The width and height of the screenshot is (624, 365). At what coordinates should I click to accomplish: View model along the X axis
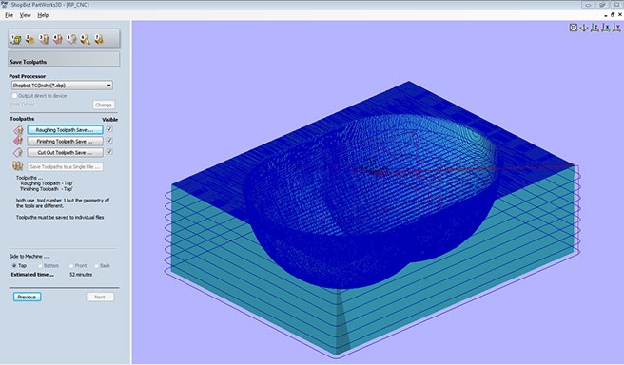coord(606,28)
